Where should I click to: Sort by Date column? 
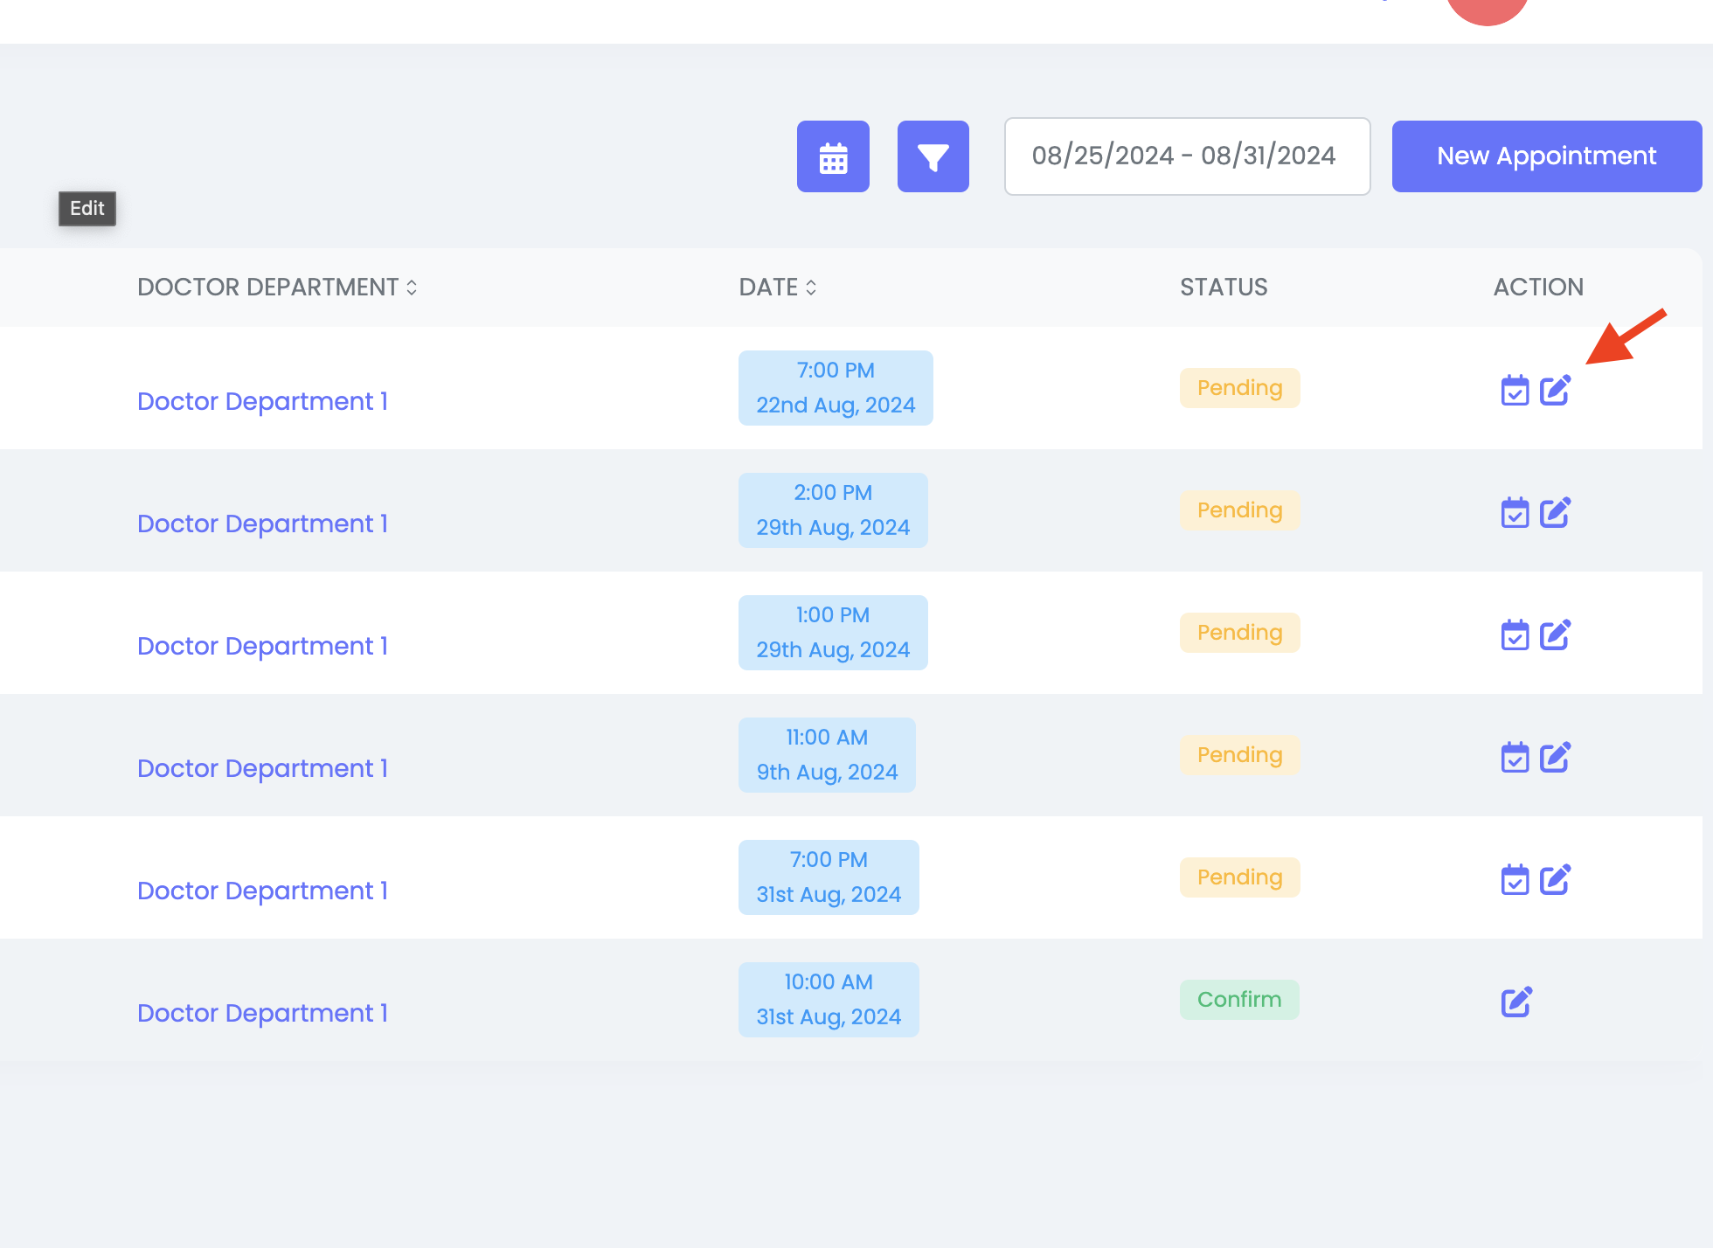coord(778,288)
